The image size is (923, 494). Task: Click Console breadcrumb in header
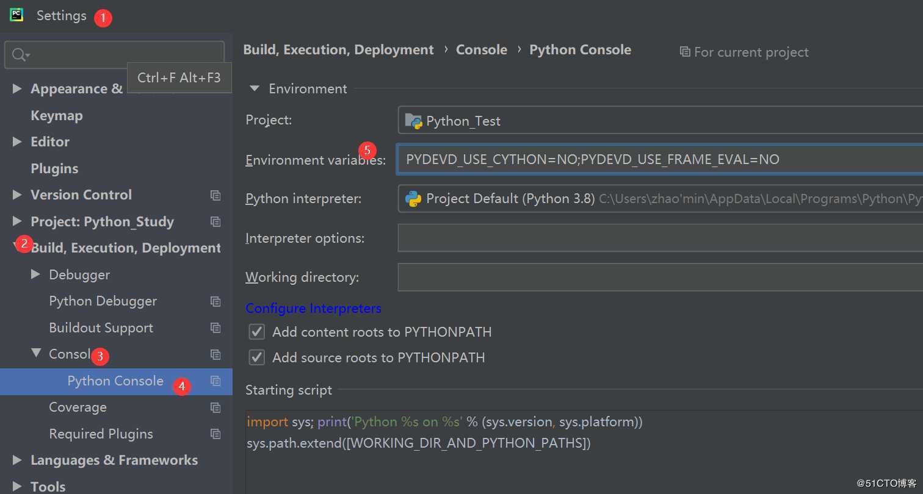tap(482, 50)
